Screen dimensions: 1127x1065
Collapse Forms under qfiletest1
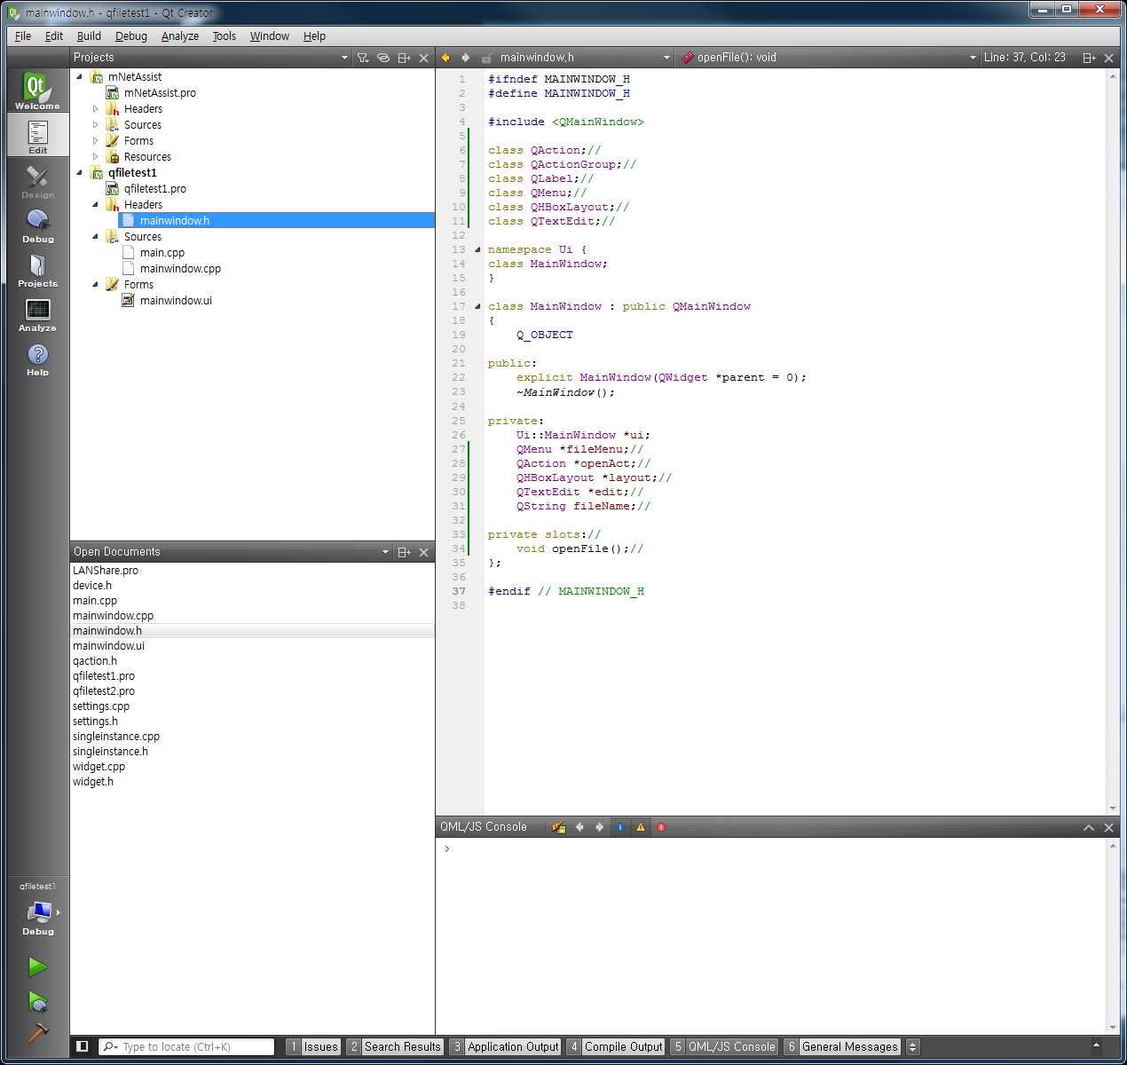click(96, 285)
